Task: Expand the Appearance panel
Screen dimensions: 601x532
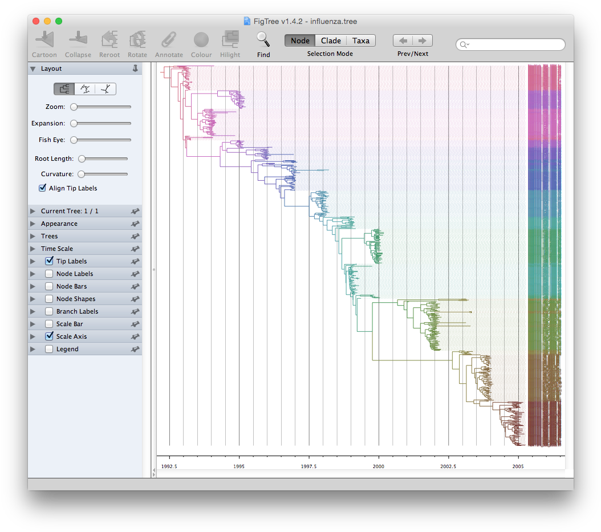Action: (x=33, y=224)
